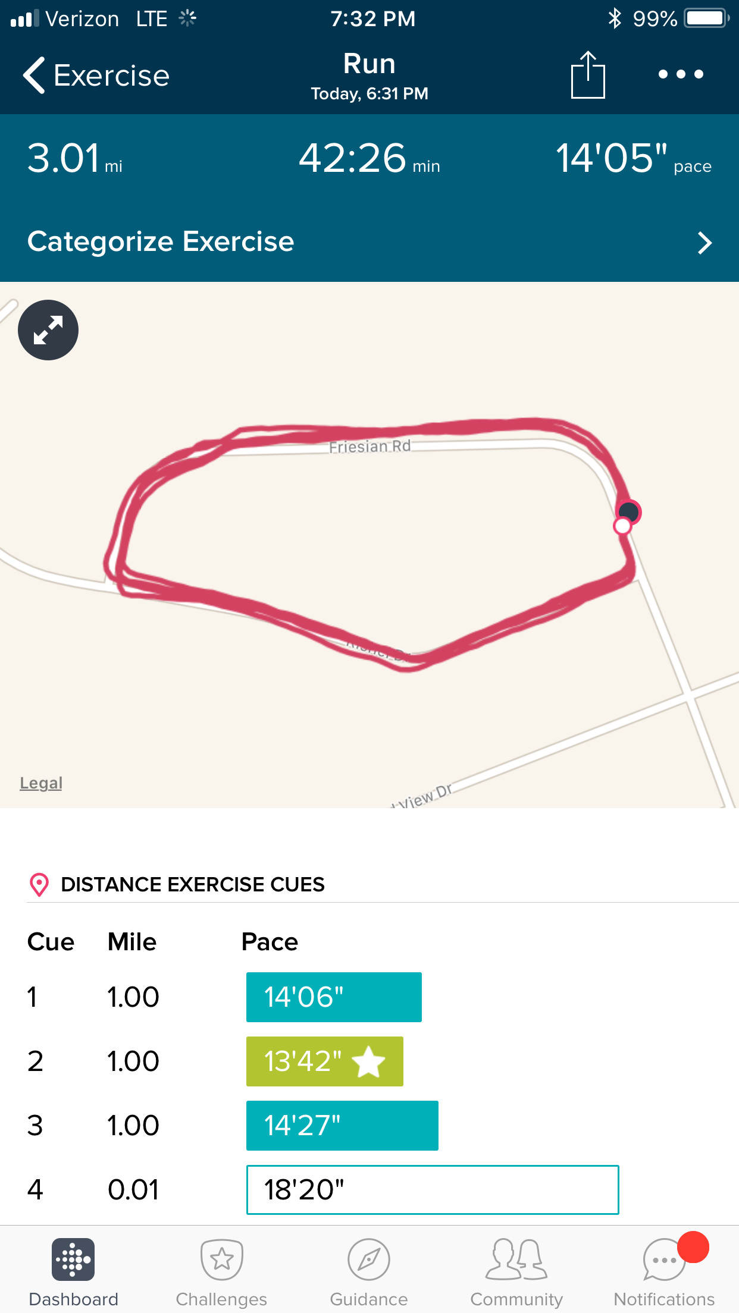739x1313 pixels.
Task: Open the three-dot more options menu
Action: (681, 74)
